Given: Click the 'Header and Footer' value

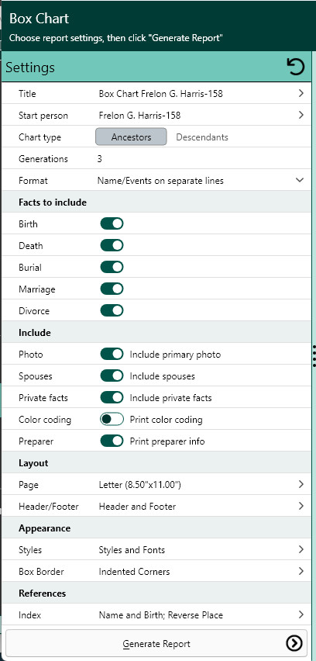Looking at the screenshot, I should click(137, 507).
